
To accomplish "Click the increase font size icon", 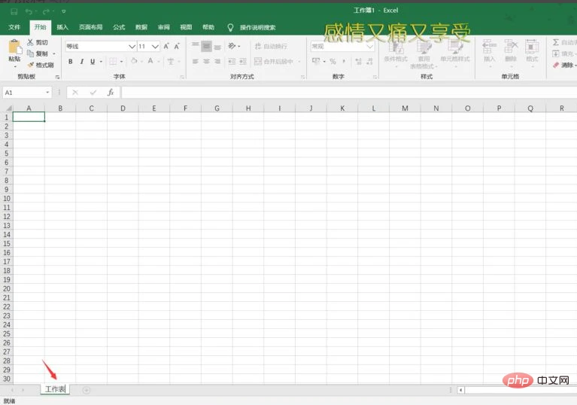I will tap(167, 46).
